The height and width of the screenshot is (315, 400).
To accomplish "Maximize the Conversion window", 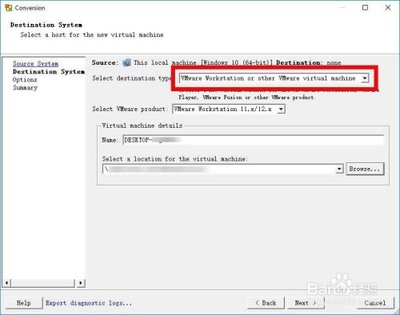I will point(366,7).
